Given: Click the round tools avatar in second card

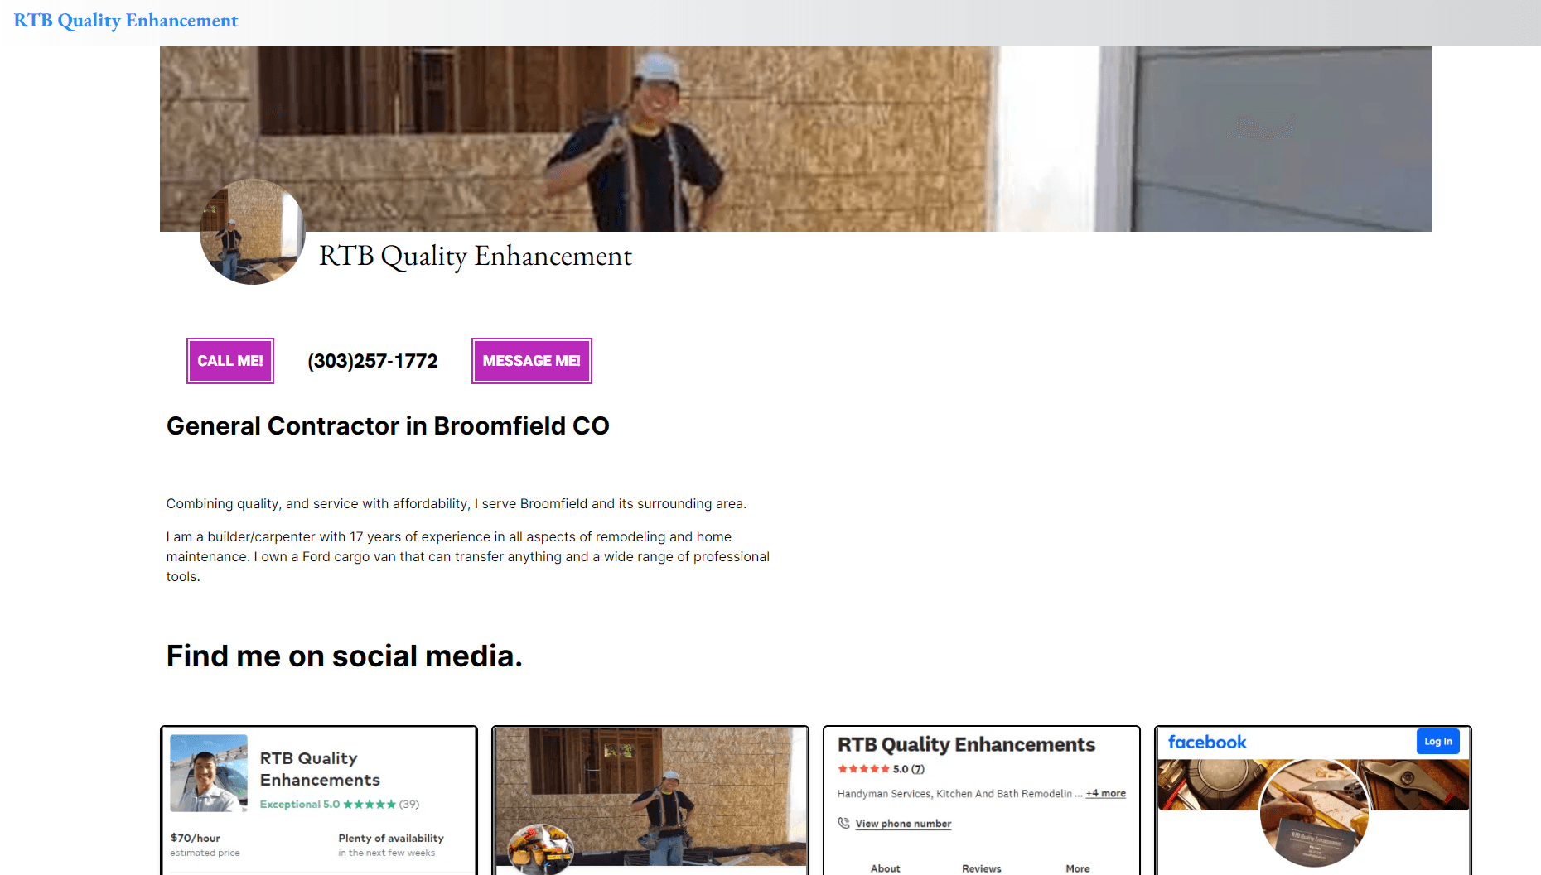Looking at the screenshot, I should (x=540, y=849).
